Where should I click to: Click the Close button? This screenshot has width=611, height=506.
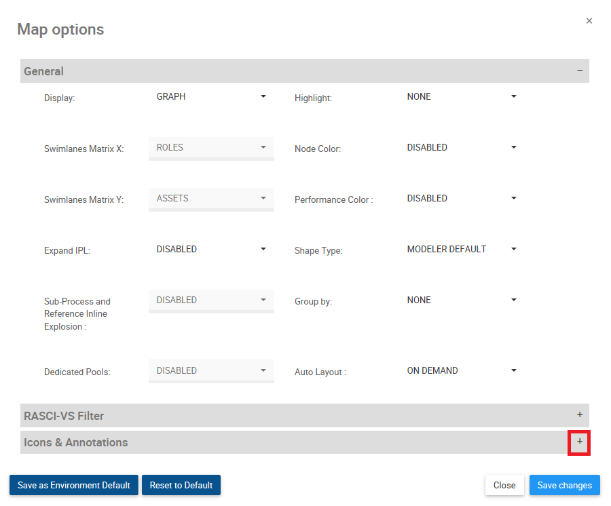click(x=504, y=486)
